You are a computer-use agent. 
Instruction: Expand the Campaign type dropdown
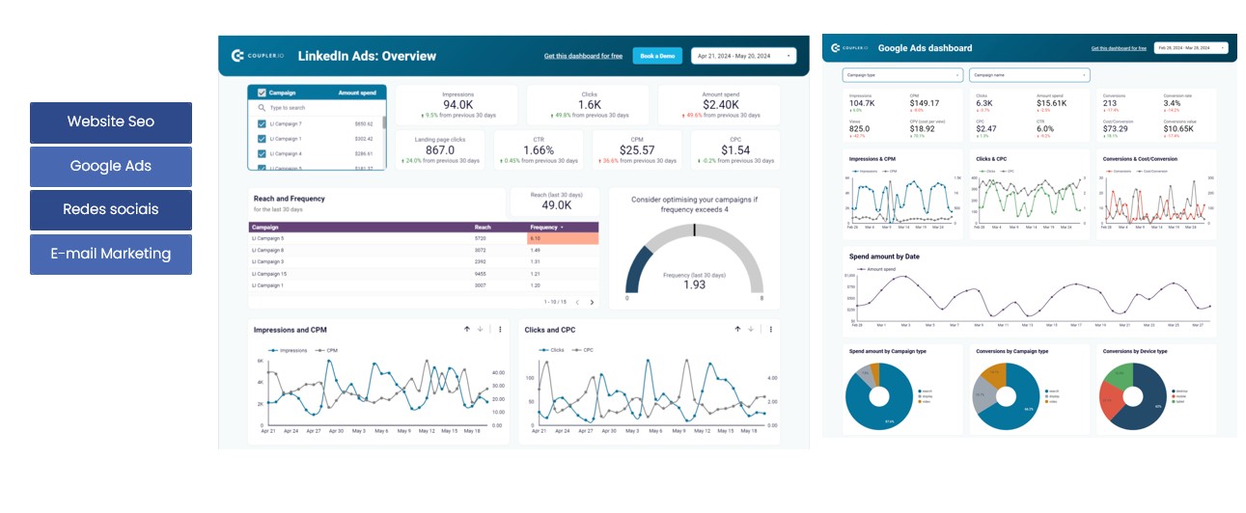(902, 74)
